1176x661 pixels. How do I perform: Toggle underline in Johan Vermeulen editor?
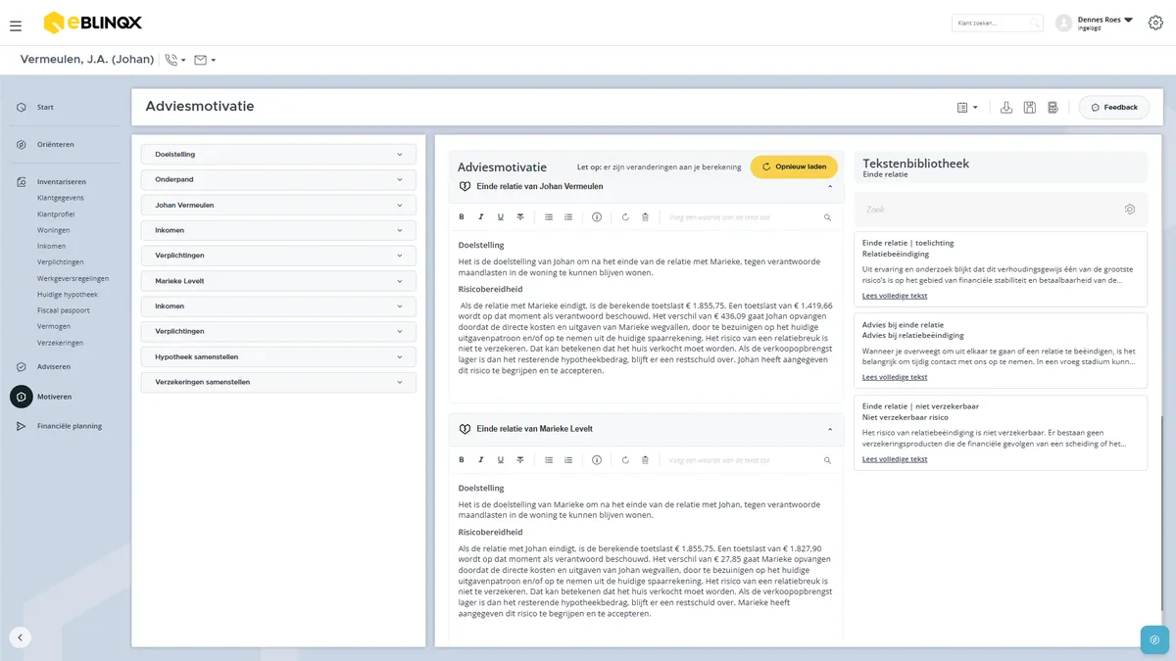pos(500,216)
